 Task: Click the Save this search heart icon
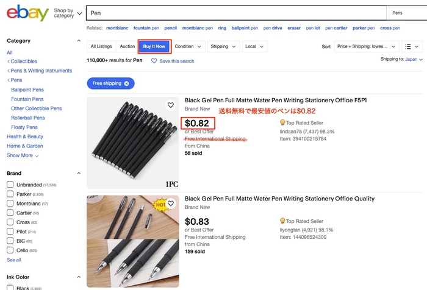(x=154, y=61)
